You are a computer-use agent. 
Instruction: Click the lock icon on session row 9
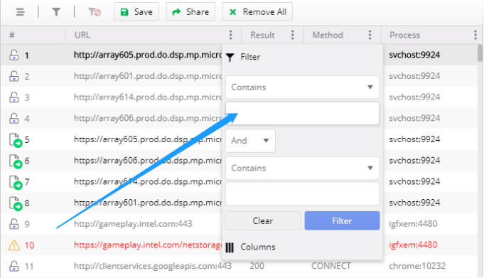point(14,224)
